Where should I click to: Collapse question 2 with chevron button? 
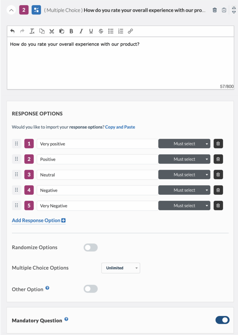[11, 10]
